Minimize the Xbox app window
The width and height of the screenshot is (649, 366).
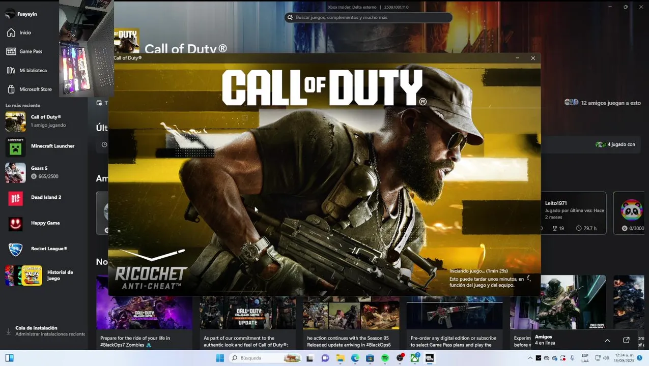[610, 7]
